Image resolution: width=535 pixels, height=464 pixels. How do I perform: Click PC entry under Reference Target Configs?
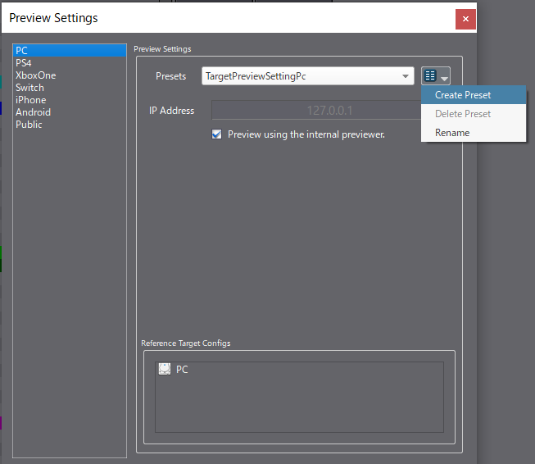299,369
